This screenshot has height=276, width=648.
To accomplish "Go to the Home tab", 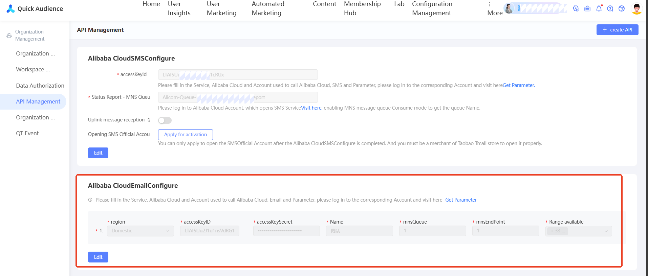I will pos(151,4).
